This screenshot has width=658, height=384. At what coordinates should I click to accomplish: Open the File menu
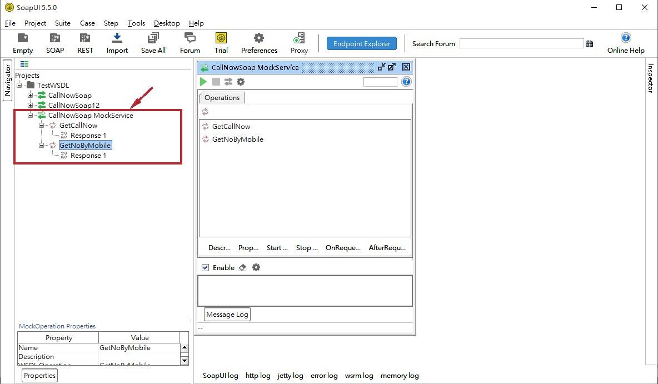10,23
